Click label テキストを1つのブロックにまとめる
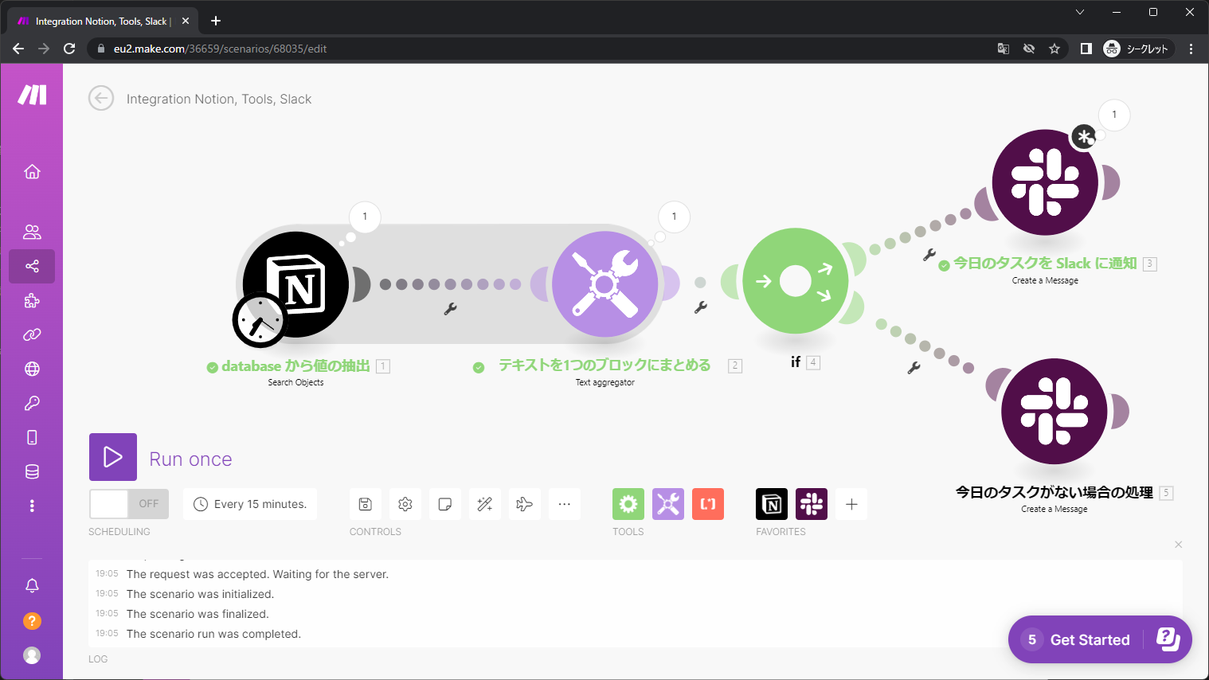Screen dimensions: 1209x680 tap(604, 365)
